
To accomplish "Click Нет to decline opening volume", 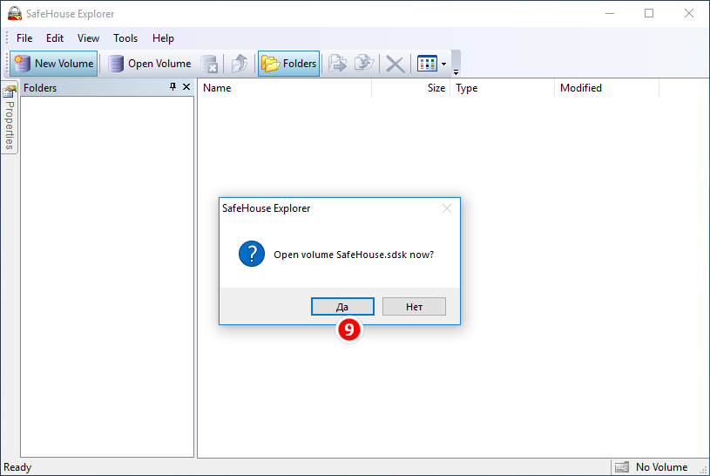I will click(x=415, y=307).
